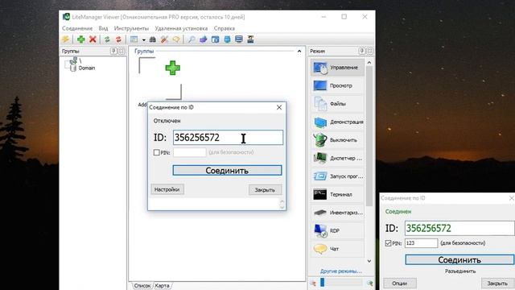Select Терминал mode

point(337,195)
